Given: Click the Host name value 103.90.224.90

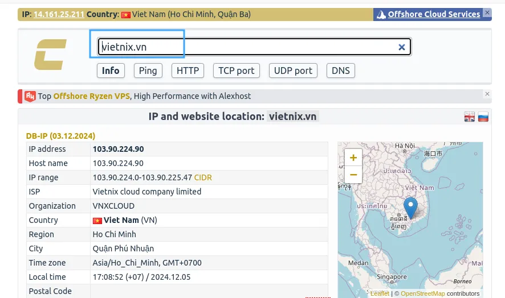Looking at the screenshot, I should tap(118, 163).
